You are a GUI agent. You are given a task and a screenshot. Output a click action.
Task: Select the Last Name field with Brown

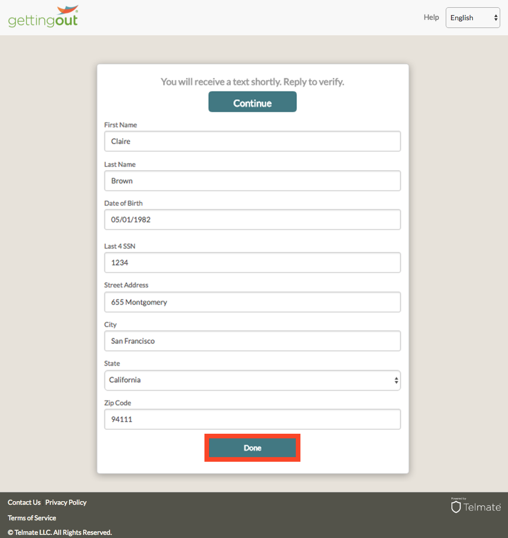[252, 181]
